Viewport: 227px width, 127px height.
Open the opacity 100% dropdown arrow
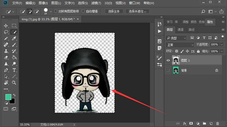[x=222, y=45]
